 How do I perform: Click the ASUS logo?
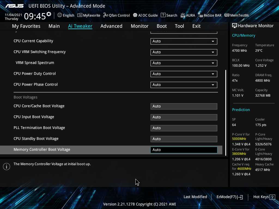[x=14, y=6]
